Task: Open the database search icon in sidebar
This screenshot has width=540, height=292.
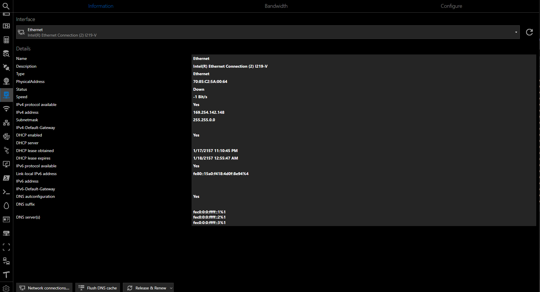Action: click(x=6, y=54)
